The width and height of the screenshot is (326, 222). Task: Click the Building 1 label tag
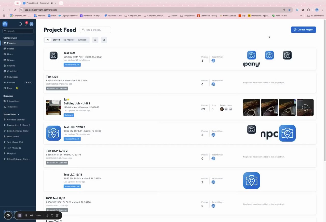(x=69, y=115)
